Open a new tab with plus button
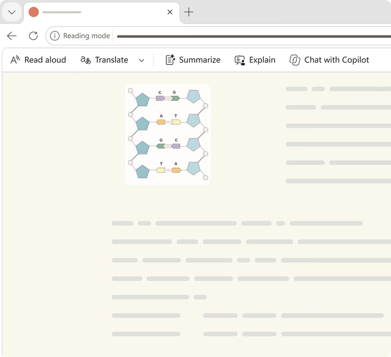This screenshot has height=357, width=391. (189, 12)
